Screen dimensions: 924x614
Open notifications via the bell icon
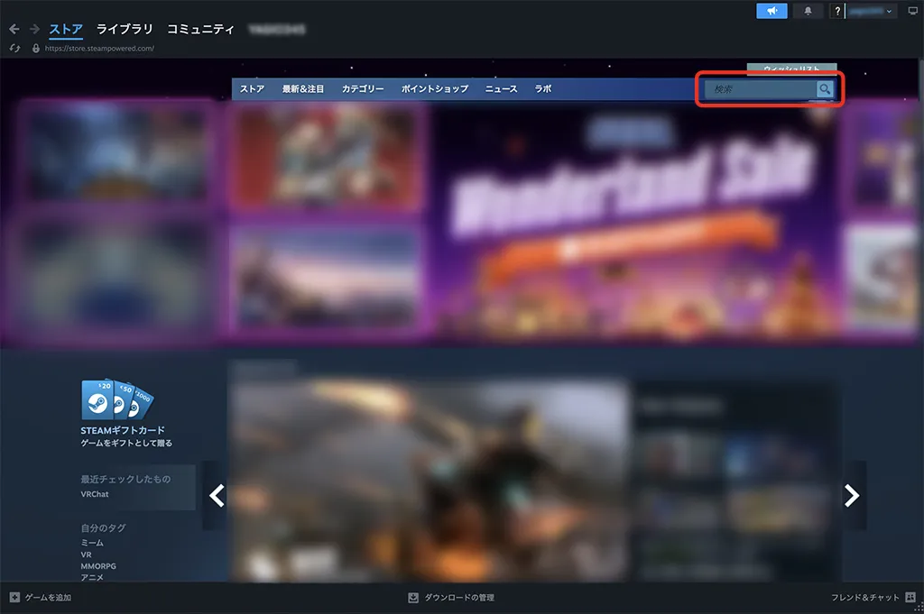point(808,11)
